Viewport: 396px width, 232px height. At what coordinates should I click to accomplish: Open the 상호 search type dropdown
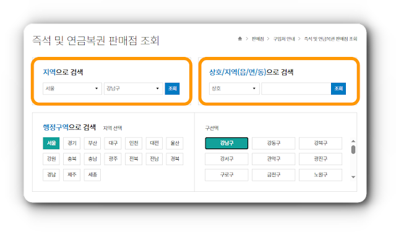click(234, 88)
